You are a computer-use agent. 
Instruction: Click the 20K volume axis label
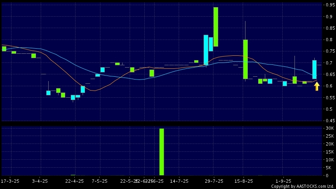330,144
